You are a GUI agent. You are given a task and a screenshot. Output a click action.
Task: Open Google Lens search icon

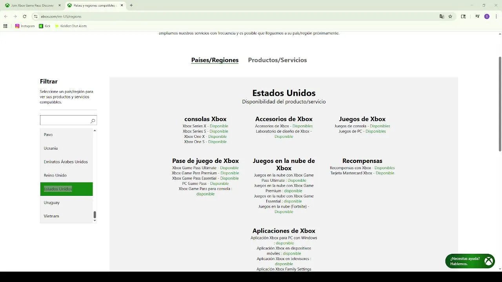[463, 16]
